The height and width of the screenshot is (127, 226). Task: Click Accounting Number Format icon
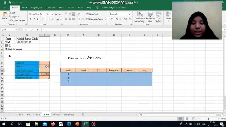111,19
